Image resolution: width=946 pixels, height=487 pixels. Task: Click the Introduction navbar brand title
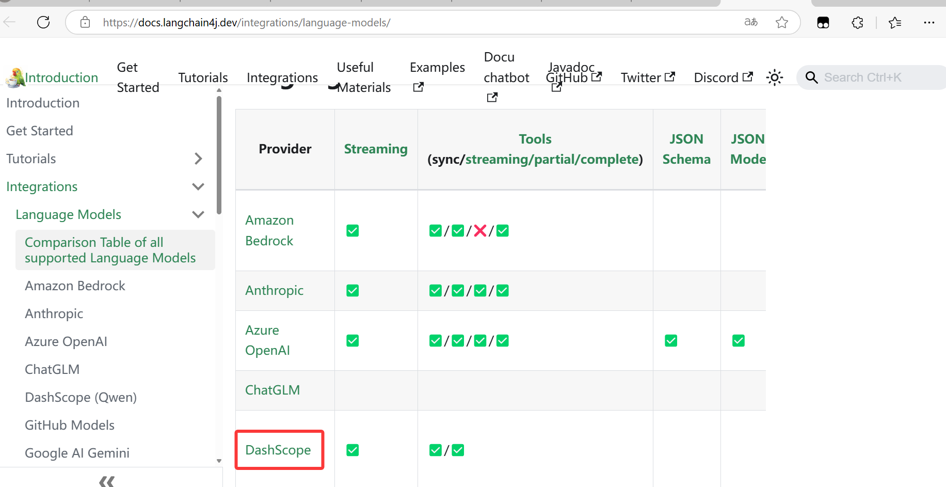(61, 77)
